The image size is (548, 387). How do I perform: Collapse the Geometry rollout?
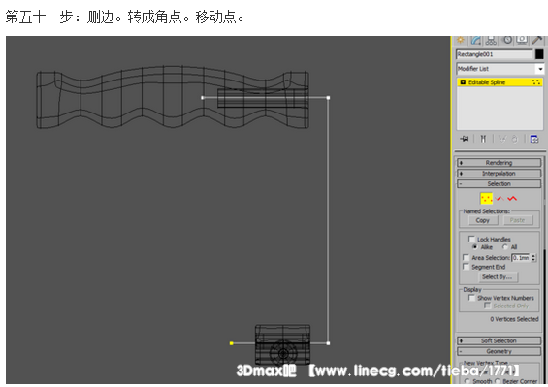point(499,351)
